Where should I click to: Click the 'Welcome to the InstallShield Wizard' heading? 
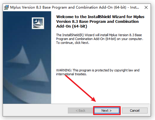[100, 22]
